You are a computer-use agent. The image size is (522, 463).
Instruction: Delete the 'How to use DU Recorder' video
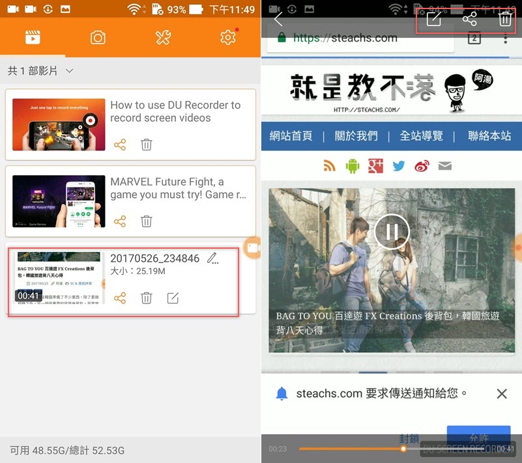147,145
